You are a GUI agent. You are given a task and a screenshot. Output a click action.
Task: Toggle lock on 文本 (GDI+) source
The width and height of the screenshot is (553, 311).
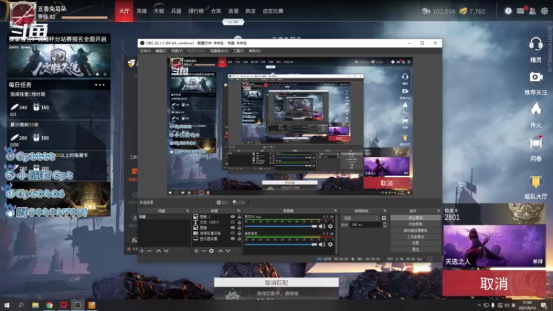[x=239, y=222]
